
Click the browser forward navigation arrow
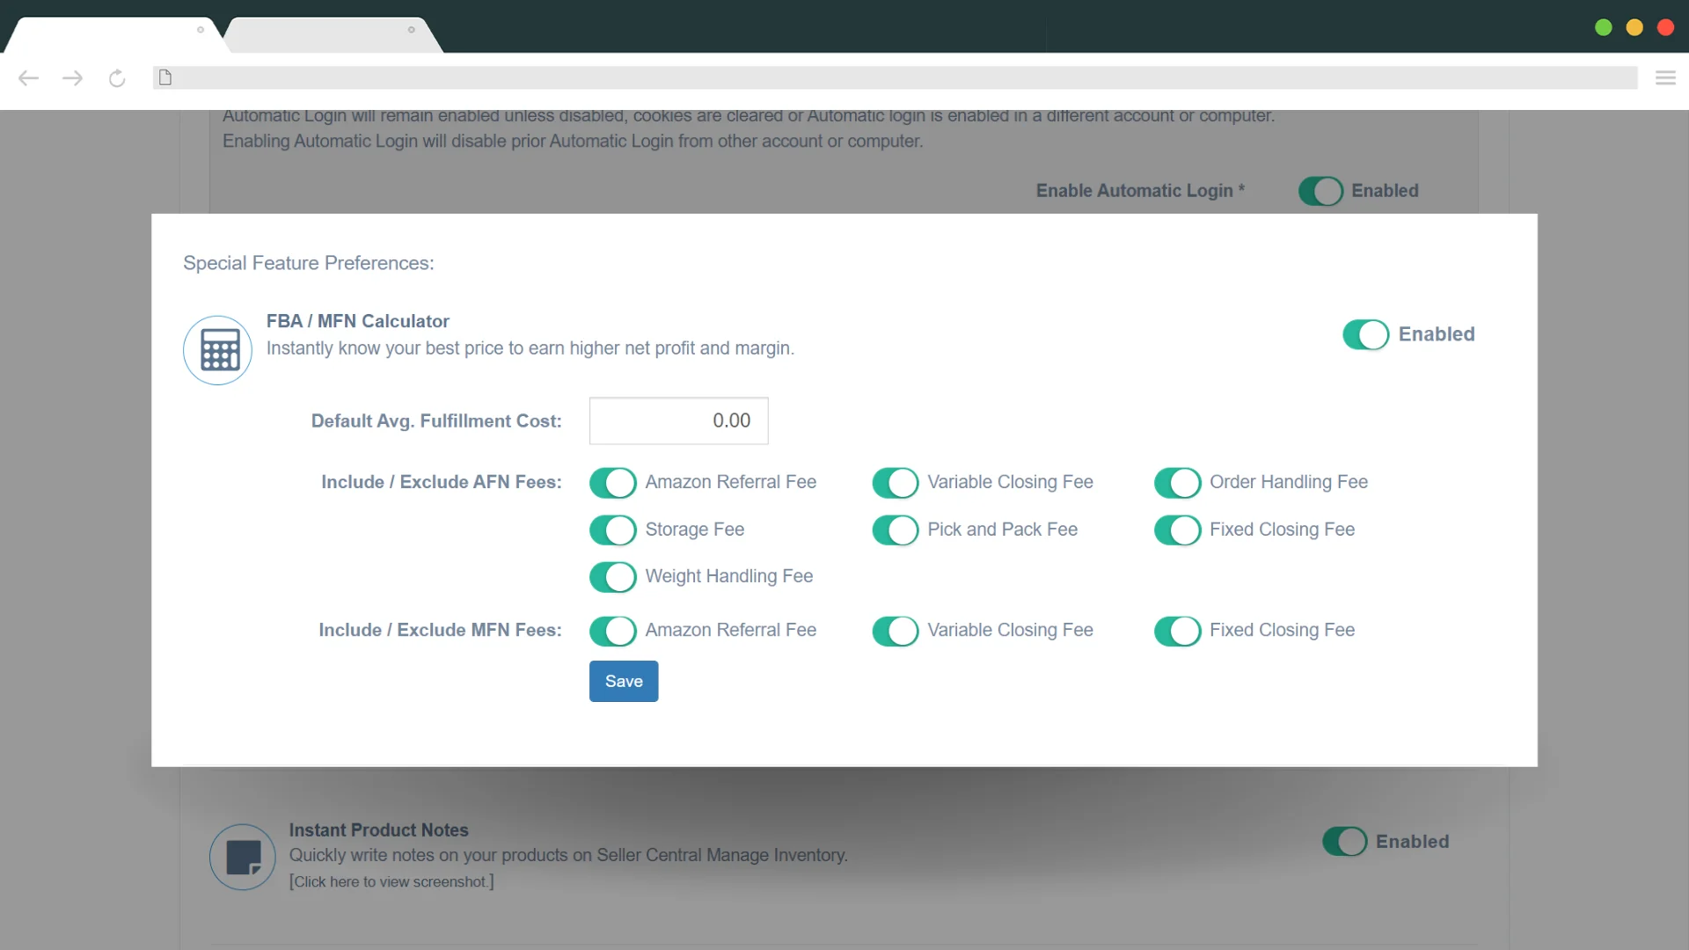72,77
